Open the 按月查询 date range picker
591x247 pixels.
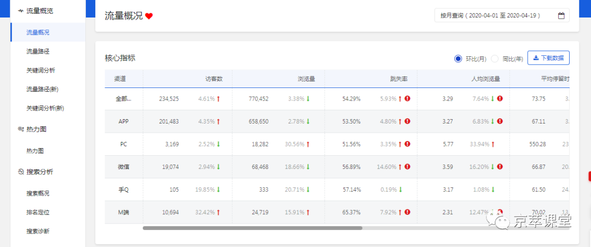click(x=501, y=16)
